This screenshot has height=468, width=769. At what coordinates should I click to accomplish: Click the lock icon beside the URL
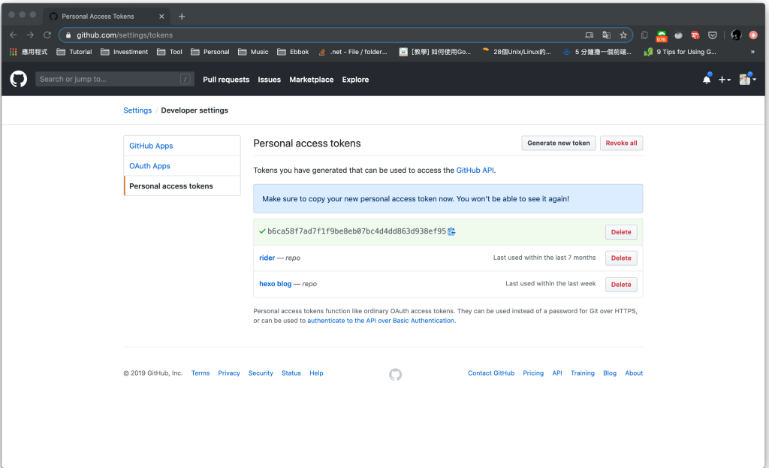pos(68,35)
